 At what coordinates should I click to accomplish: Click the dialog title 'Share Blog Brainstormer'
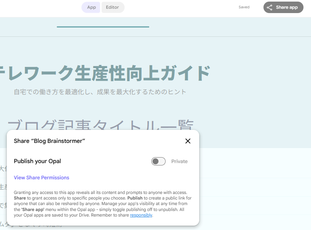click(x=50, y=141)
